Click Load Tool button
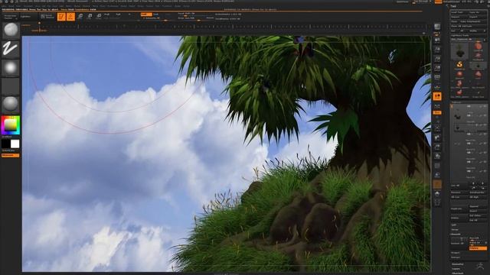This screenshot has width=490, height=275. 459,12
